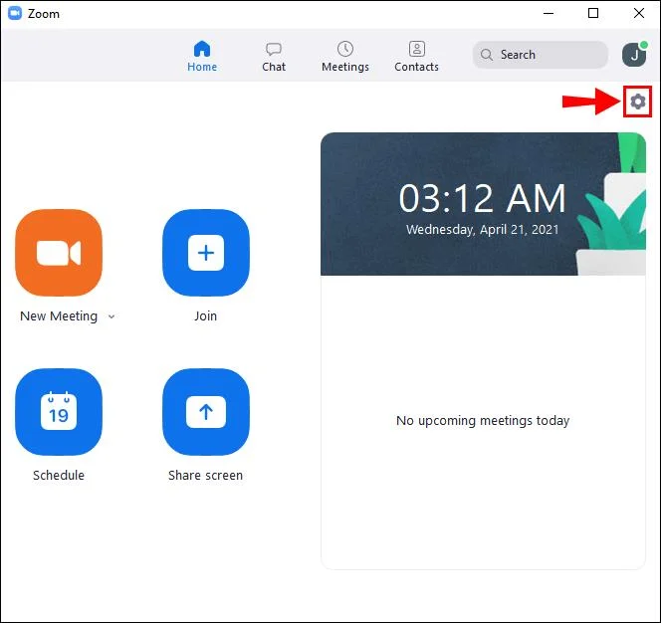Click the Share screen arrow icon

[206, 412]
